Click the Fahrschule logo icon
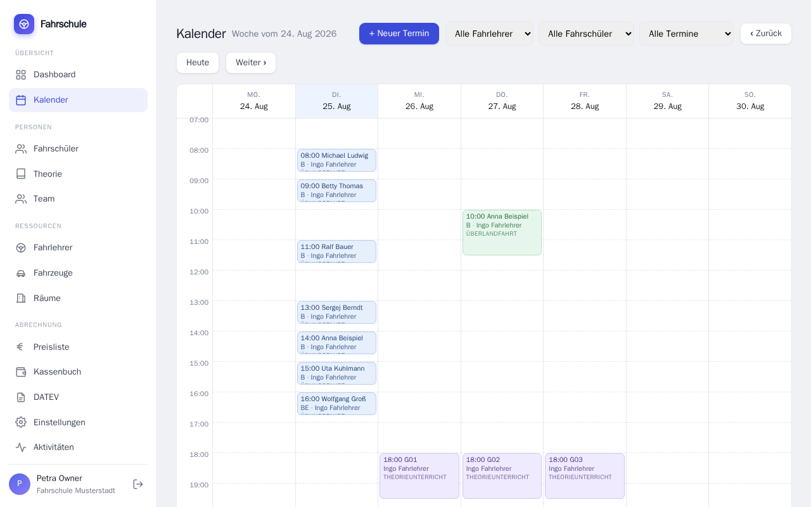Viewport: 811px width, 507px height. coord(24,24)
